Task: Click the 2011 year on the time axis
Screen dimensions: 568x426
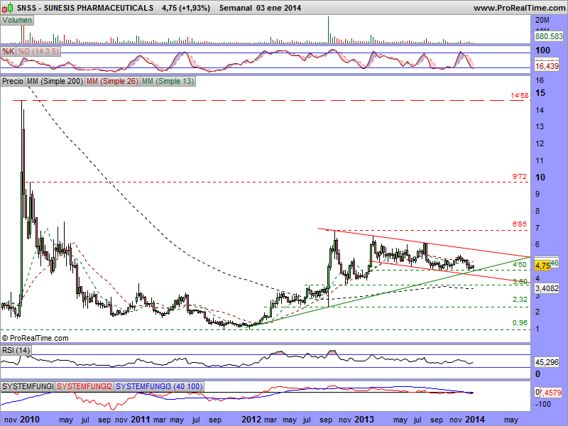Action: click(141, 420)
